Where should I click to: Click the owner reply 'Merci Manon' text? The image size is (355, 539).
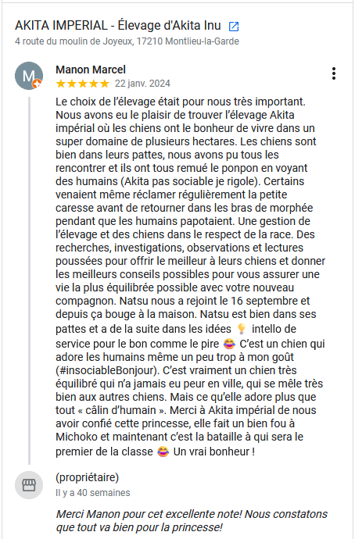click(192, 520)
